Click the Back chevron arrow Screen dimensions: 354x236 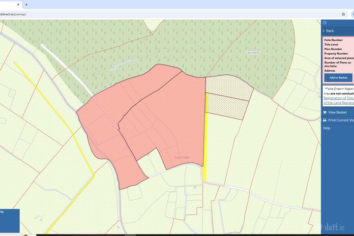[x=324, y=31]
